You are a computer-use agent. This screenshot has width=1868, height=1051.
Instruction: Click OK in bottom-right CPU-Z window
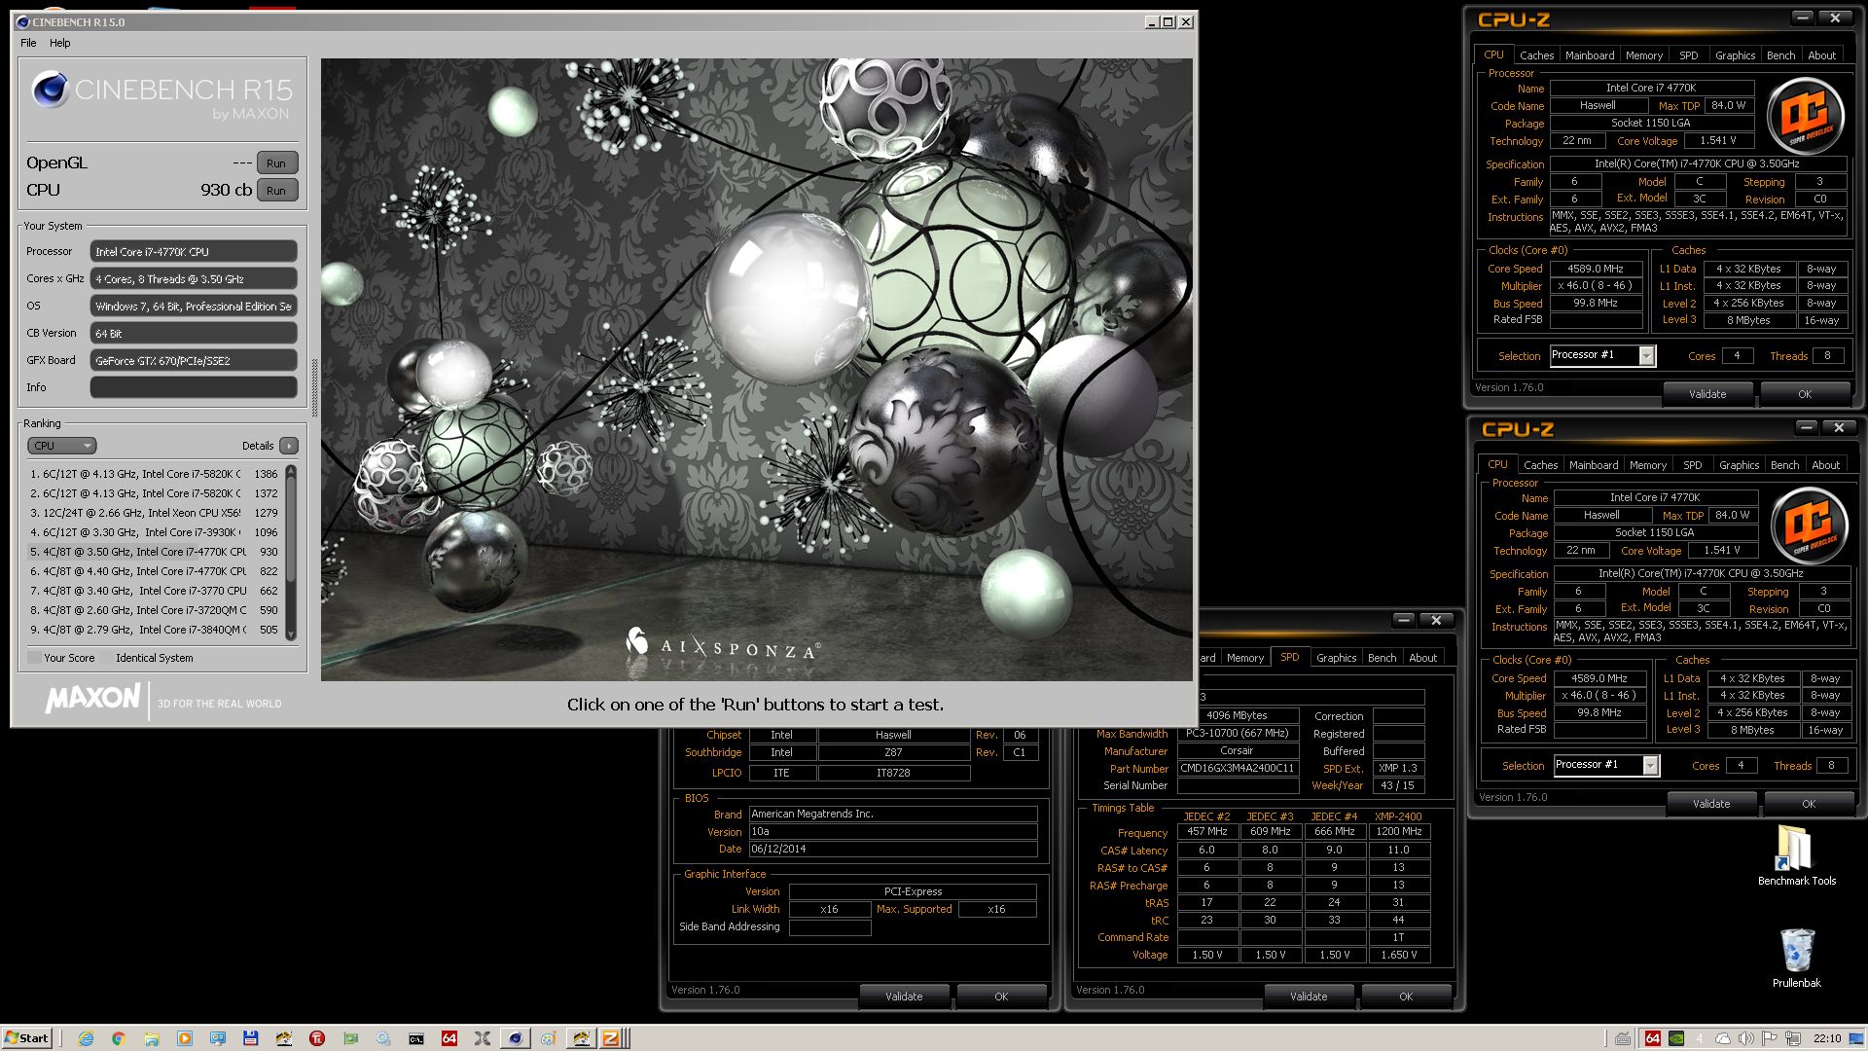pyautogui.click(x=1808, y=804)
